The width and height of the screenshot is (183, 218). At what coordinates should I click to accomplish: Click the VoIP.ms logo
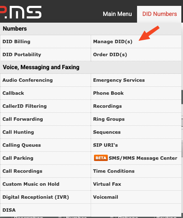pyautogui.click(x=20, y=12)
